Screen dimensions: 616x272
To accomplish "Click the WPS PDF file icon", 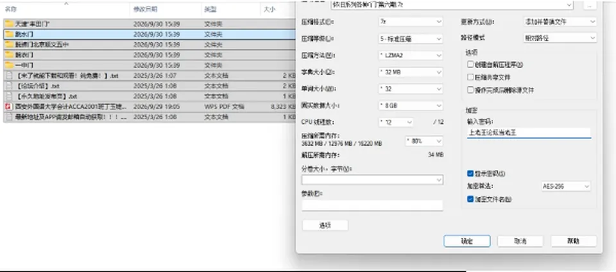I will click(8, 106).
